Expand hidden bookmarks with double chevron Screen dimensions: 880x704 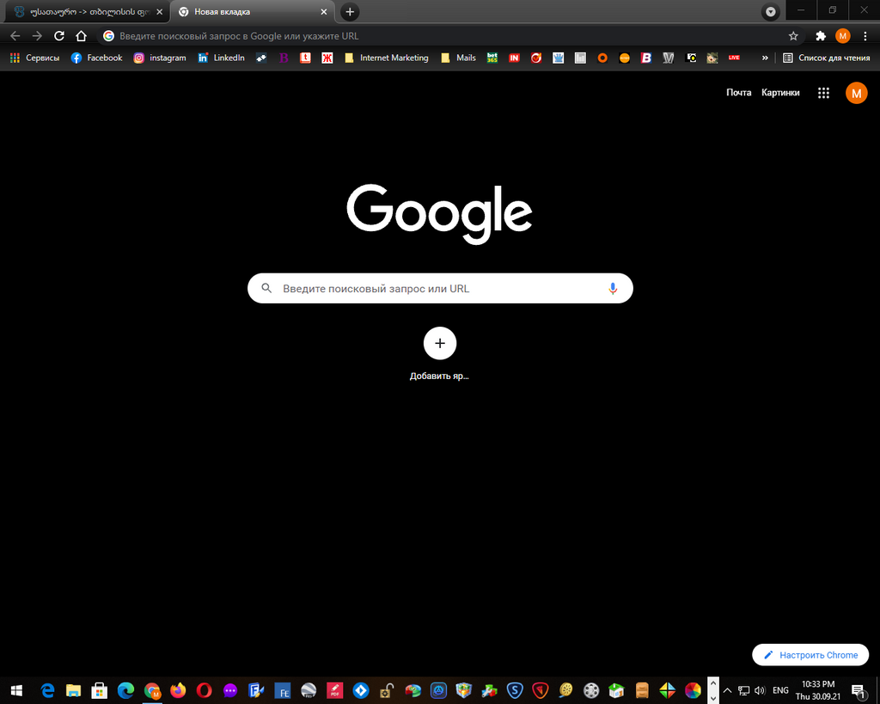coord(764,58)
